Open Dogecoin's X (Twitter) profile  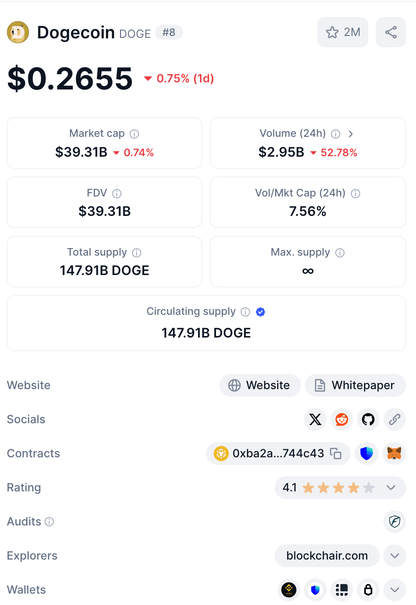coord(315,419)
